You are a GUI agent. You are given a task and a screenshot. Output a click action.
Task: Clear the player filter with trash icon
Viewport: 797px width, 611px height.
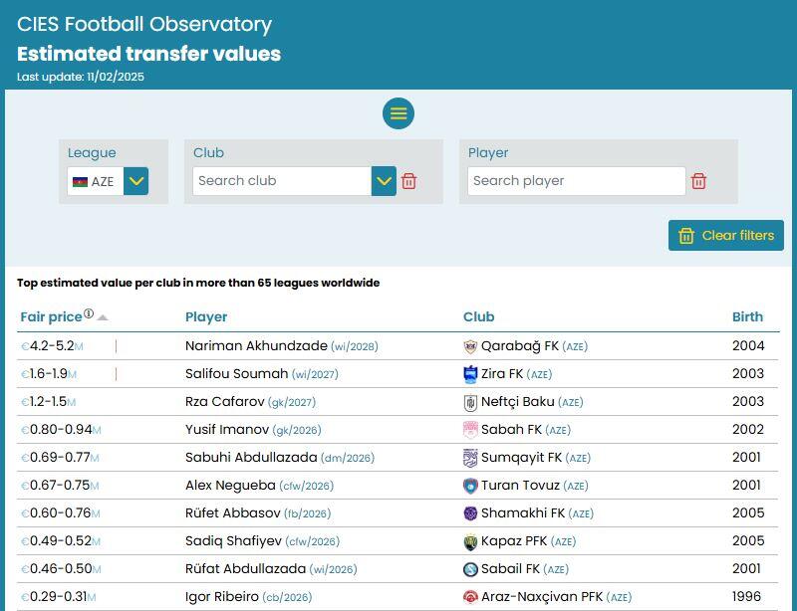[x=698, y=181]
